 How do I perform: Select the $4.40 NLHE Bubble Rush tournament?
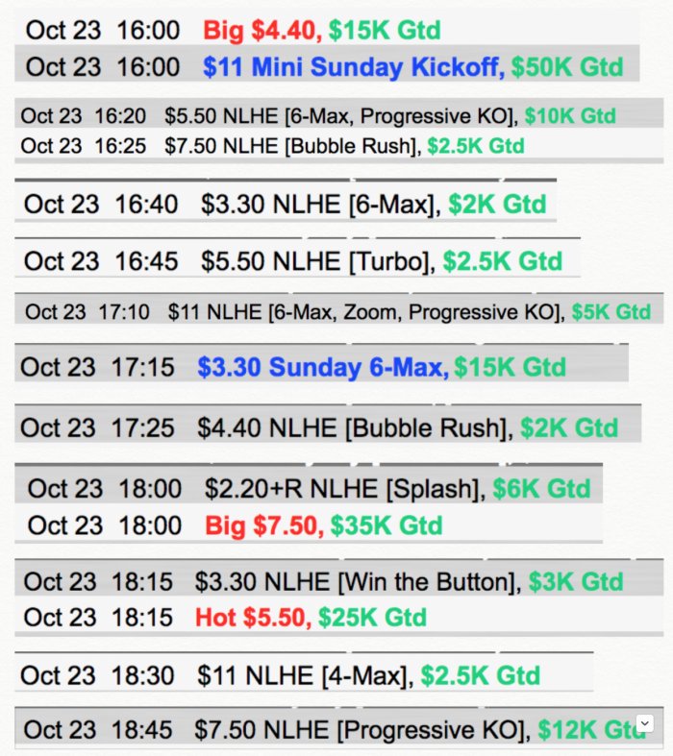pyautogui.click(x=354, y=427)
